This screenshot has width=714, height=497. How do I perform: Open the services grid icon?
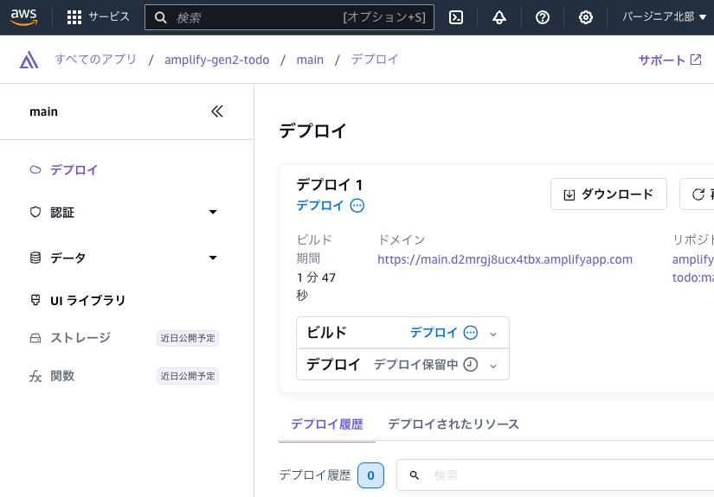tap(74, 17)
